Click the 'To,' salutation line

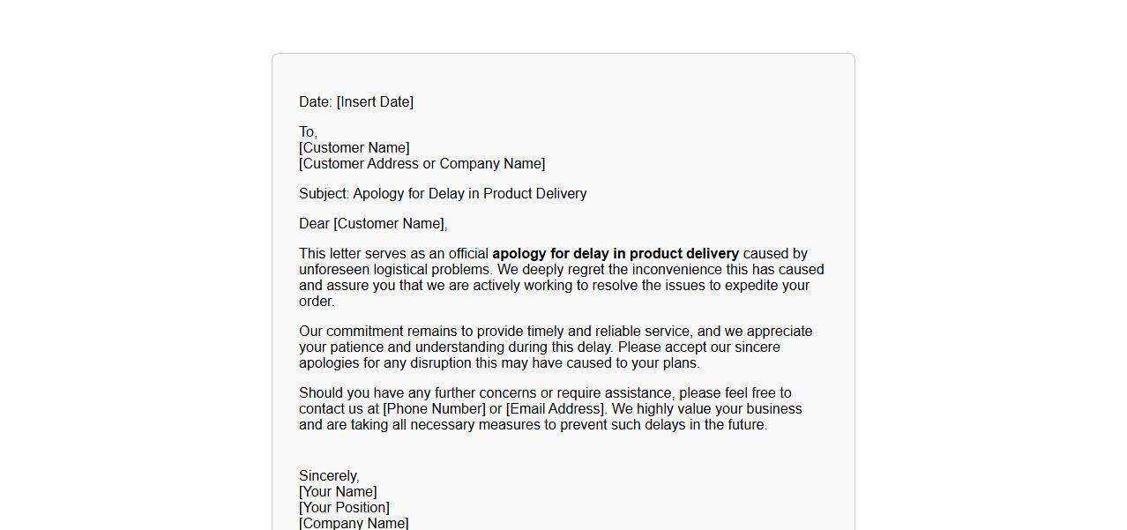(308, 132)
